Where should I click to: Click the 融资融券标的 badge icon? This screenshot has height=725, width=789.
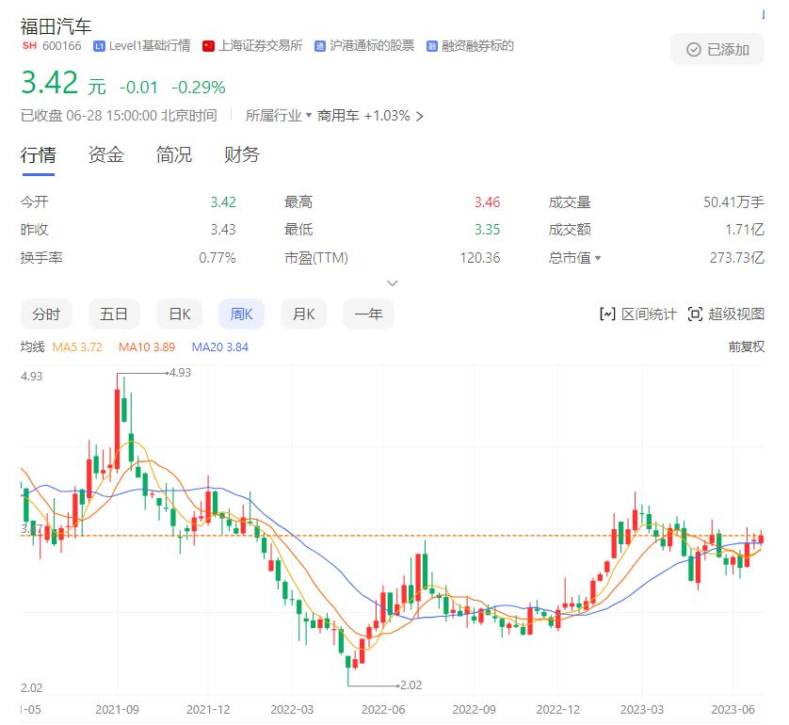pos(430,45)
